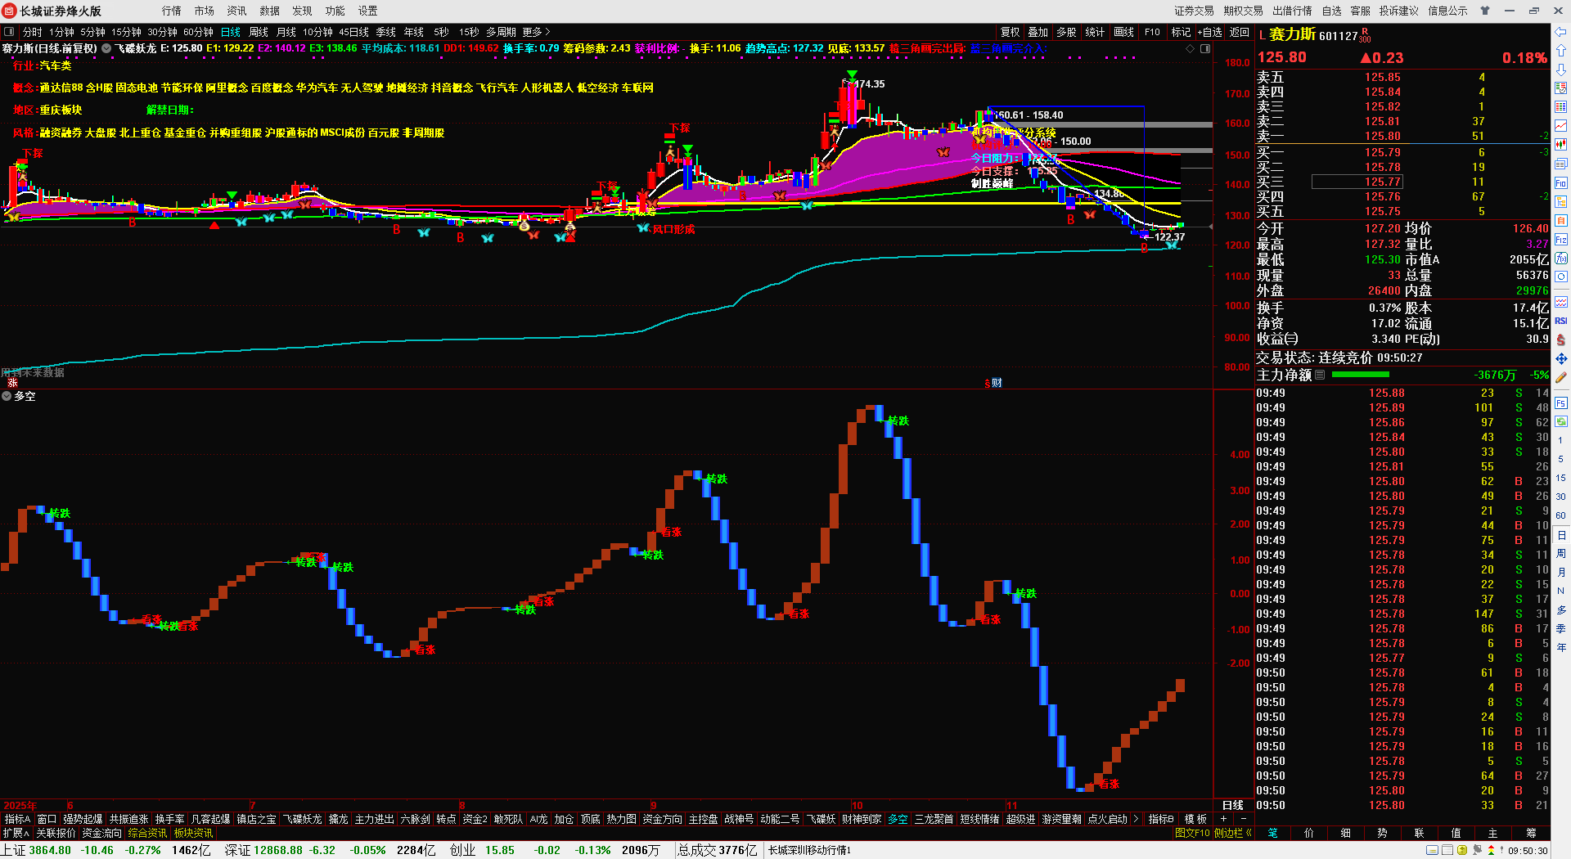
Task: Click the 返回 back button
Action: pos(1240,32)
